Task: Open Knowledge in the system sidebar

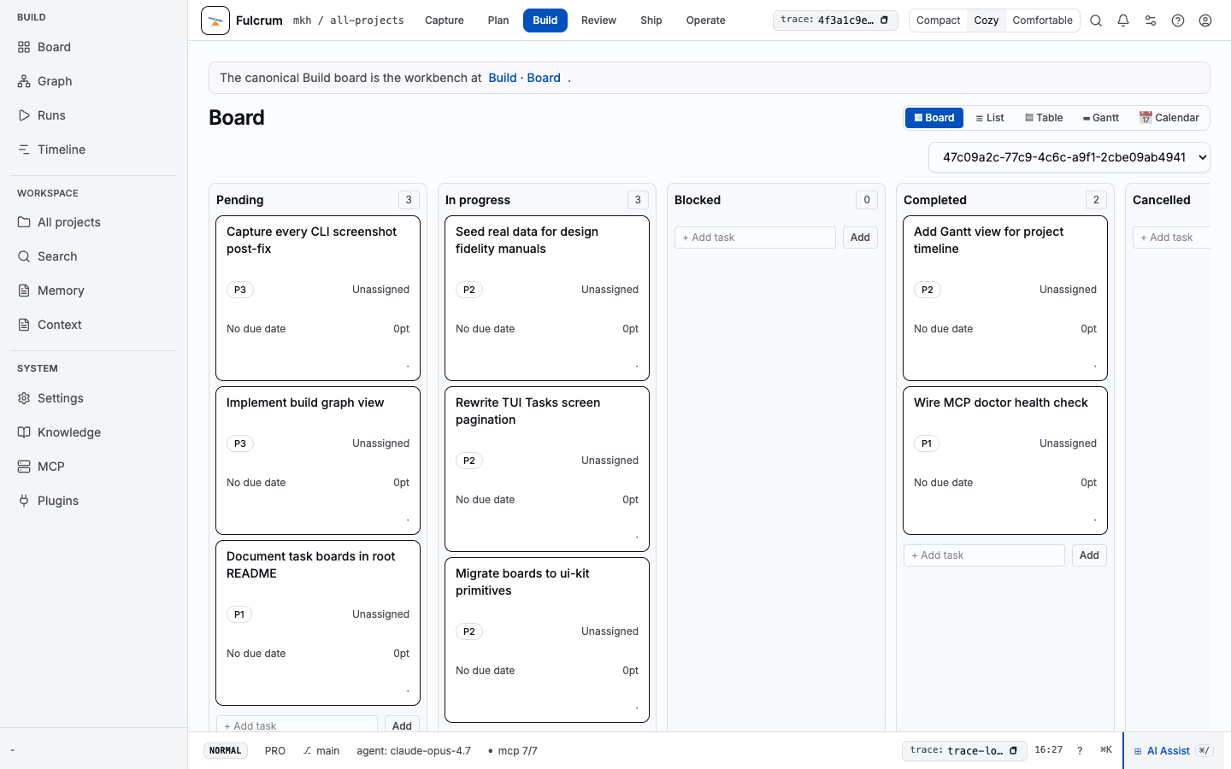Action: 94,432
